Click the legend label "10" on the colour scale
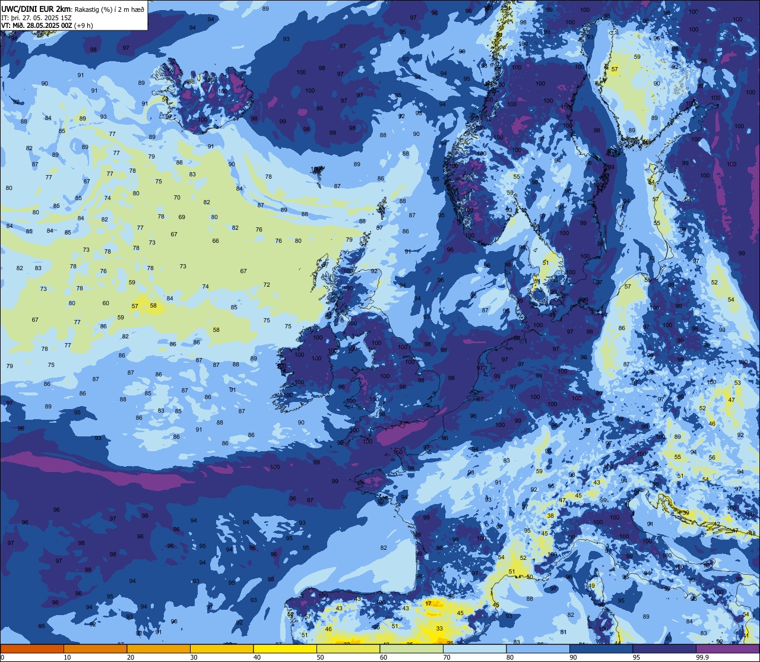The image size is (760, 662). (x=66, y=658)
